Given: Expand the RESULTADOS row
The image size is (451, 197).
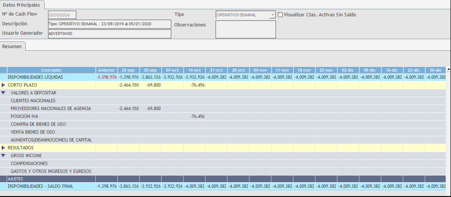Looking at the screenshot, I should 3,147.
